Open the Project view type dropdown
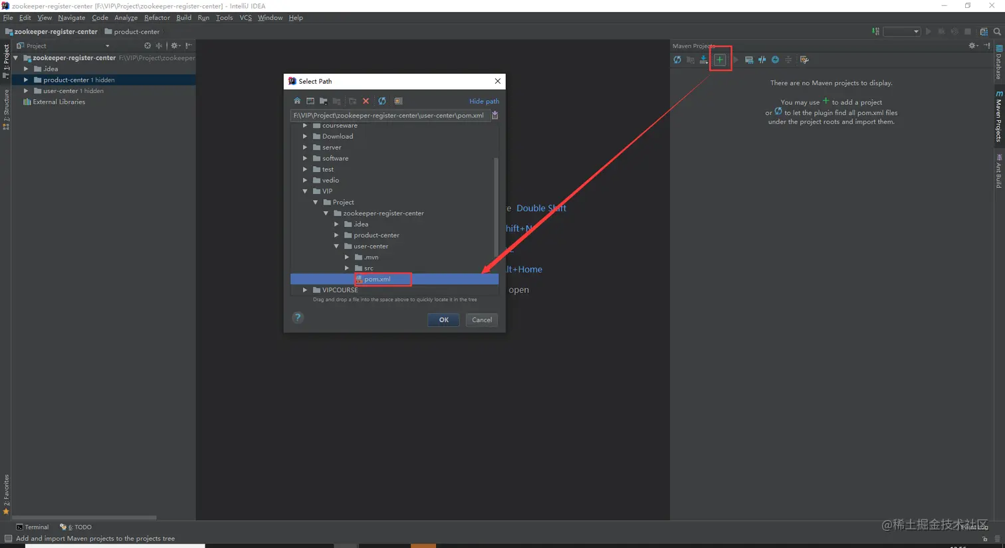 [108, 46]
